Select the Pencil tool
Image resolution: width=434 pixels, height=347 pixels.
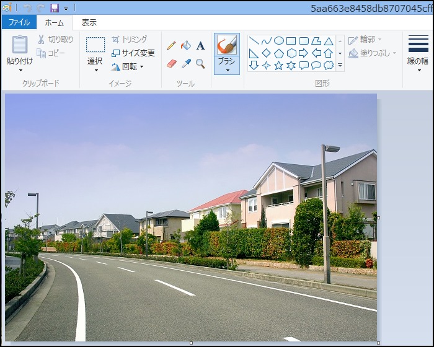click(171, 46)
